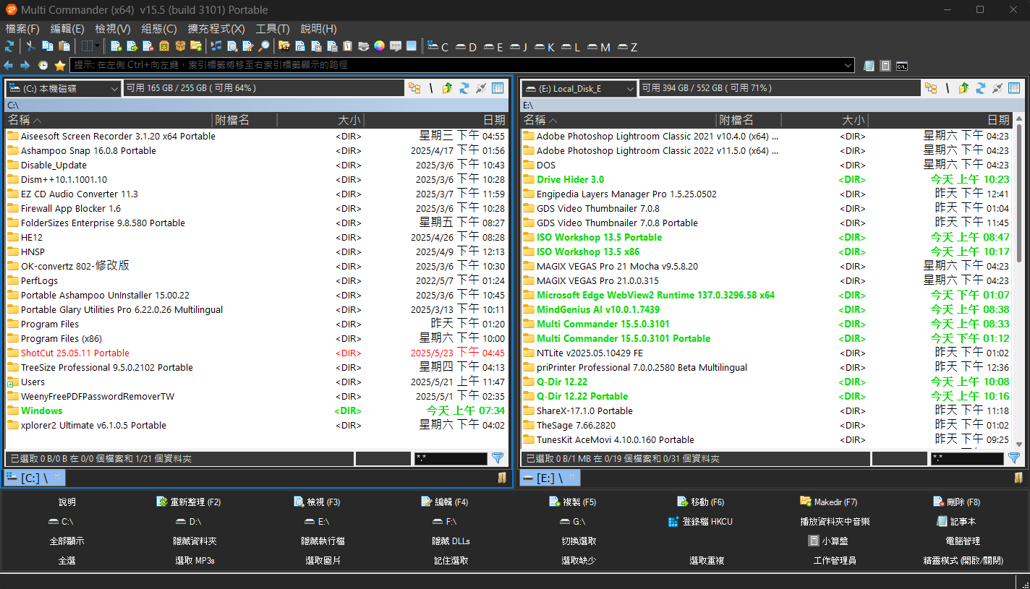Open command prompt icon beside address bar
Screen dimensions: 1030x589
[902, 66]
